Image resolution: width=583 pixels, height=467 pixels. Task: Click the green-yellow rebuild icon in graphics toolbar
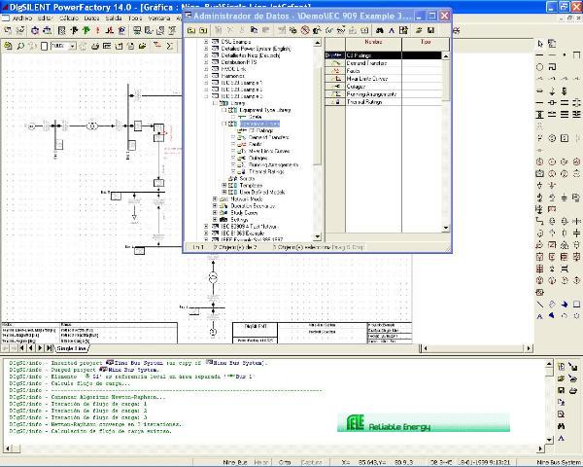coord(8,46)
